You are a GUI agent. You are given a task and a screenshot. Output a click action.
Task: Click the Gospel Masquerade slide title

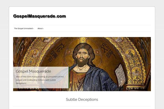pos(33,71)
